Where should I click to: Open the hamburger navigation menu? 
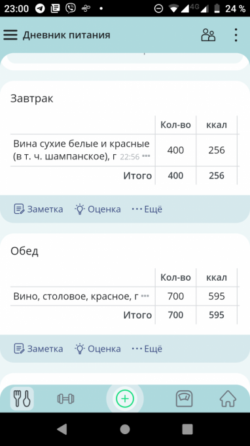tap(10, 35)
